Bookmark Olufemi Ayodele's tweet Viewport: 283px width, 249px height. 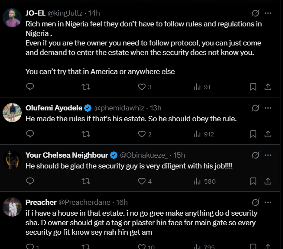253,134
